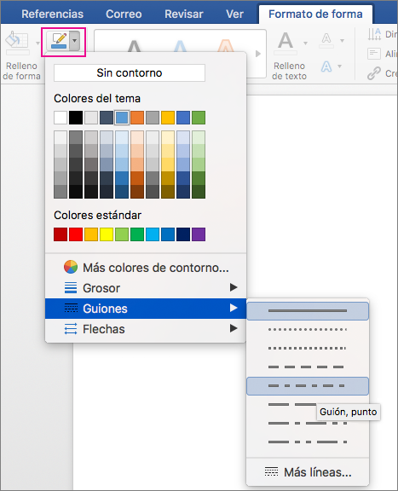Screen dimensions: 398x491
Task: Select the purple standard color
Action: click(199, 234)
